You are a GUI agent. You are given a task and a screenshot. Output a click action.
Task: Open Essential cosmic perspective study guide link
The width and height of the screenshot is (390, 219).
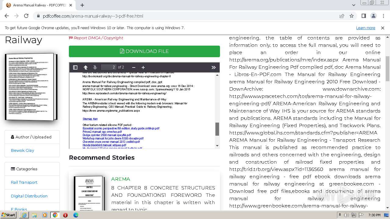click(x=121, y=128)
